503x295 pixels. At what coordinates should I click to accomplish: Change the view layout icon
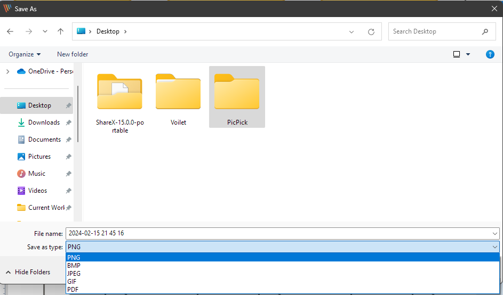456,54
